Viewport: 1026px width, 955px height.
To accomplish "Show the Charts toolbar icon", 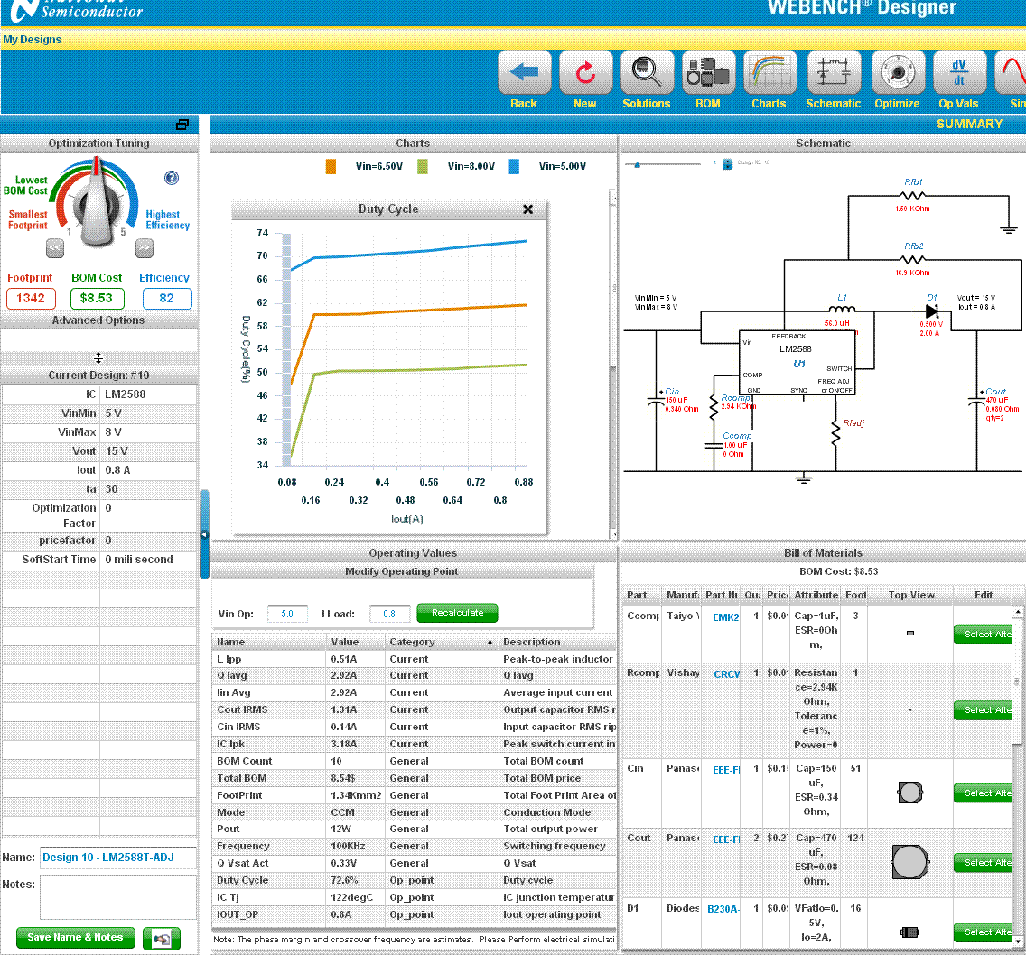I will [769, 72].
